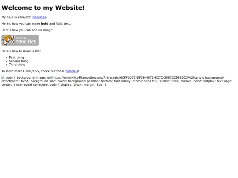The height and width of the screenshot is (178, 238).
Task: Click the line Here's how to make a list
Action: tap(21, 51)
